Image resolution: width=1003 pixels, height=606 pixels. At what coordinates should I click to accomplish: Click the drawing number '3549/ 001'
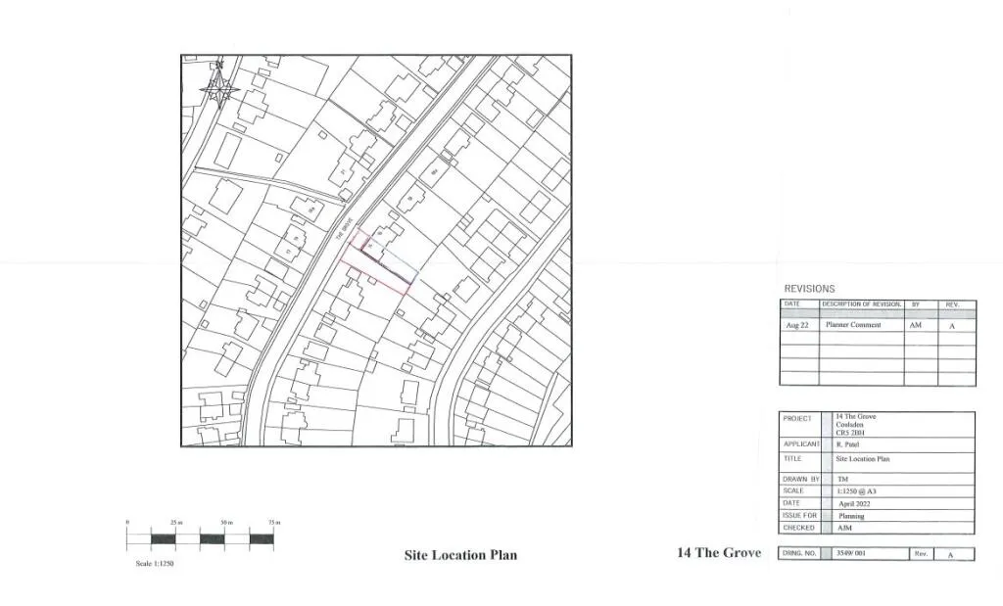click(x=851, y=553)
